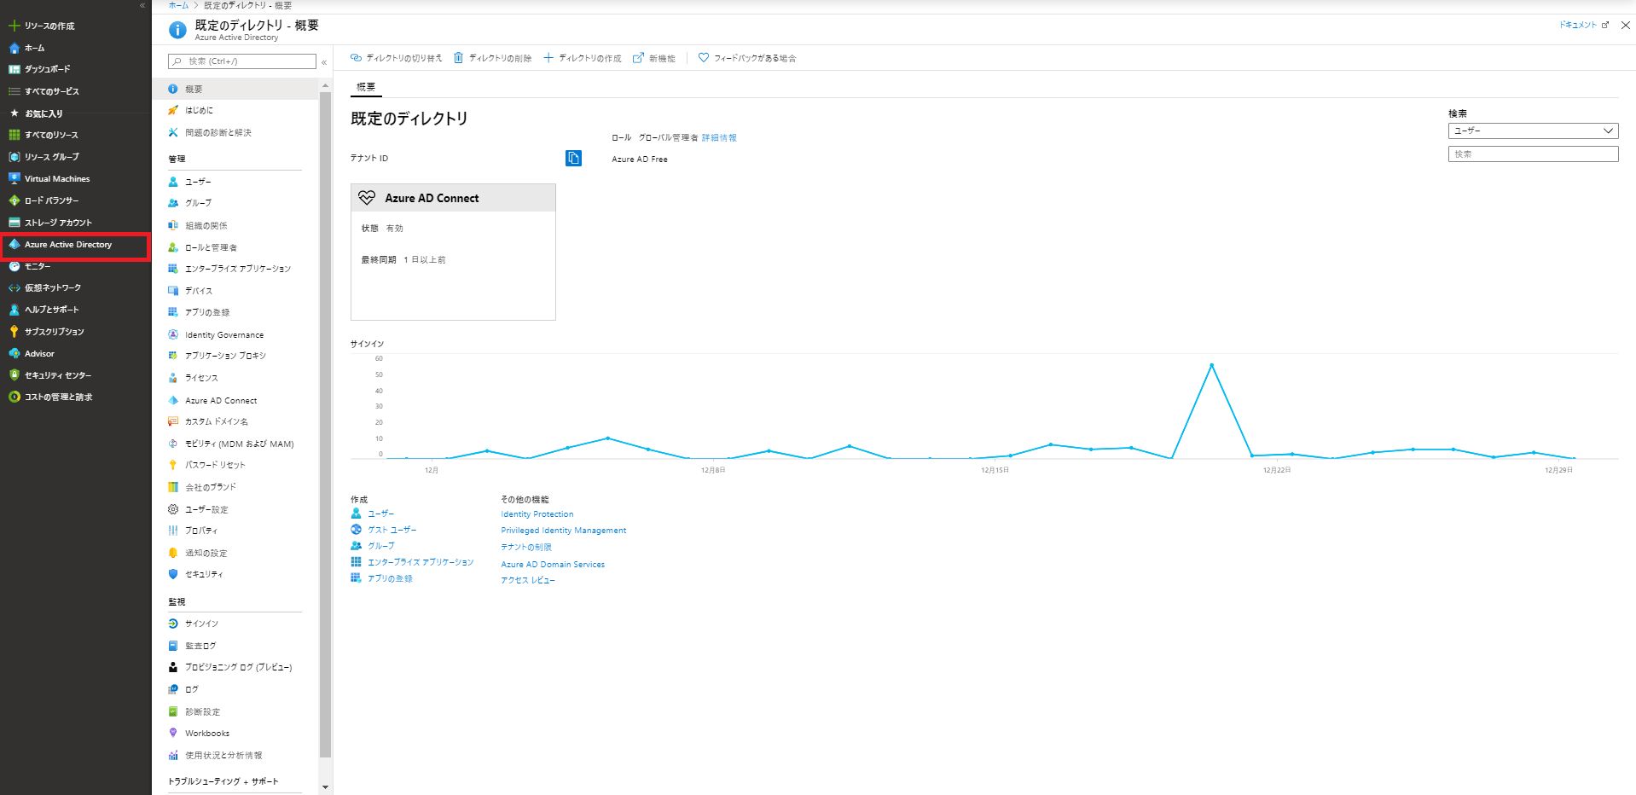
Task: Click the 詳細情報 role link
Action: click(x=719, y=137)
